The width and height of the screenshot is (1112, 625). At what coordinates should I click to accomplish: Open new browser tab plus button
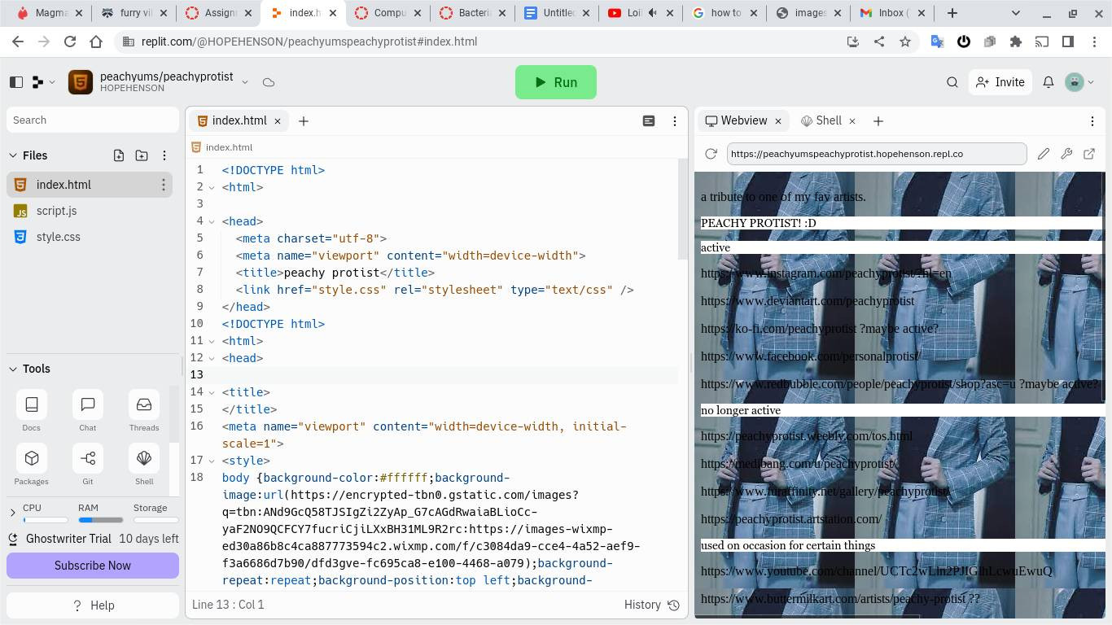(x=952, y=13)
